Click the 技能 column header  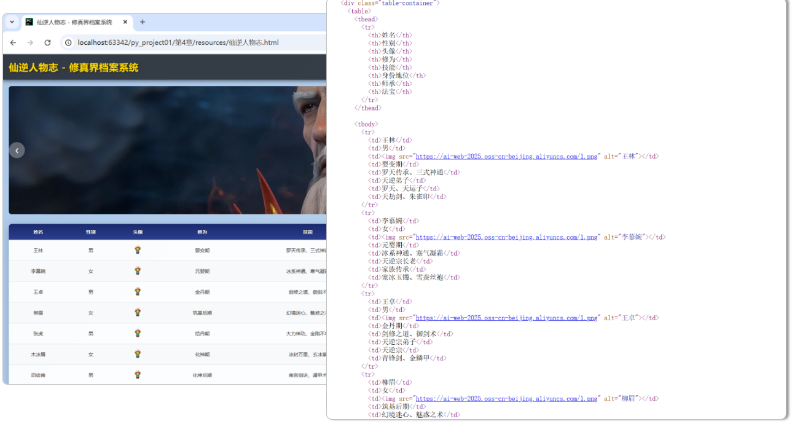click(x=307, y=232)
